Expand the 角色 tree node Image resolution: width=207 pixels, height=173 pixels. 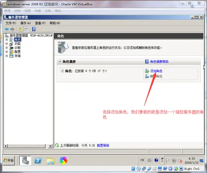[x=7, y=40]
